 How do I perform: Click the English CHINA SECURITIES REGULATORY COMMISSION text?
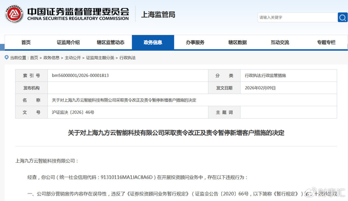tap(78, 19)
